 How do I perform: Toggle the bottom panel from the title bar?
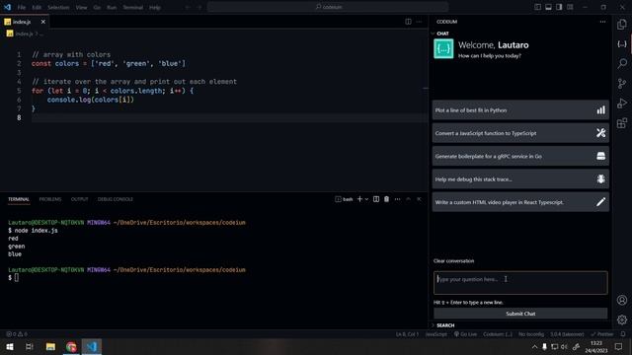(x=549, y=7)
